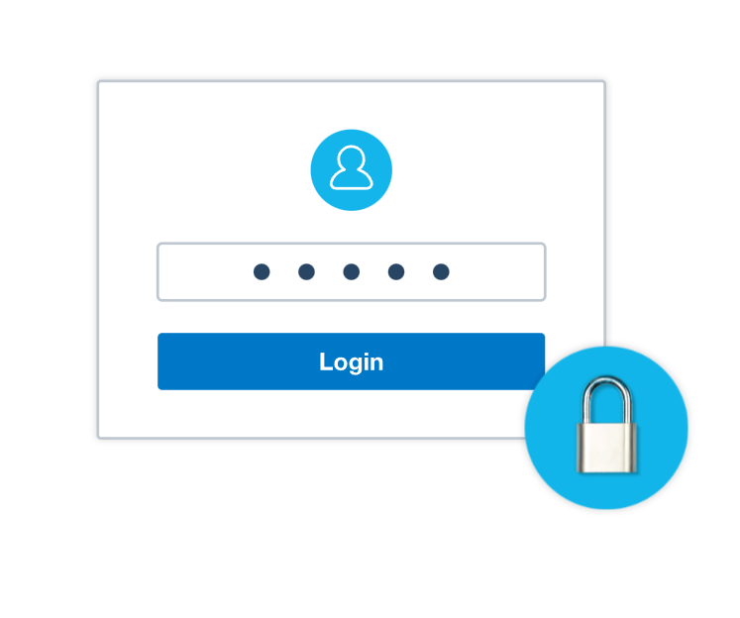The image size is (740, 618).
Task: Click the blue Login button
Action: (x=351, y=361)
